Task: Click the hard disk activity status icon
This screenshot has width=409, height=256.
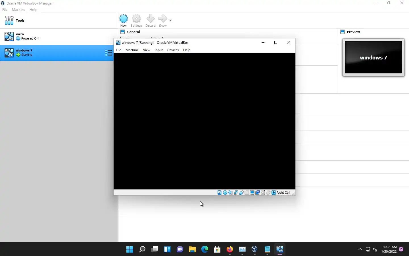Action: click(220, 193)
